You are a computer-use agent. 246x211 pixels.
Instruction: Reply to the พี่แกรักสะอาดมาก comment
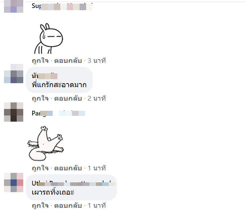point(68,98)
